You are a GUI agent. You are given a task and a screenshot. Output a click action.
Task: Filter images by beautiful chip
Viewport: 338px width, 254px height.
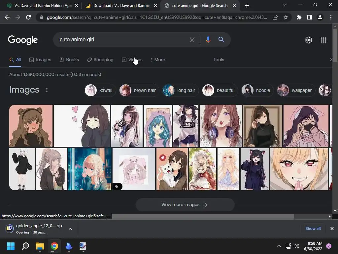click(220, 90)
